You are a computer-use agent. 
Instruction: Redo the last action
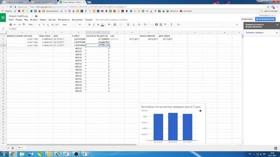(x=19, y=24)
